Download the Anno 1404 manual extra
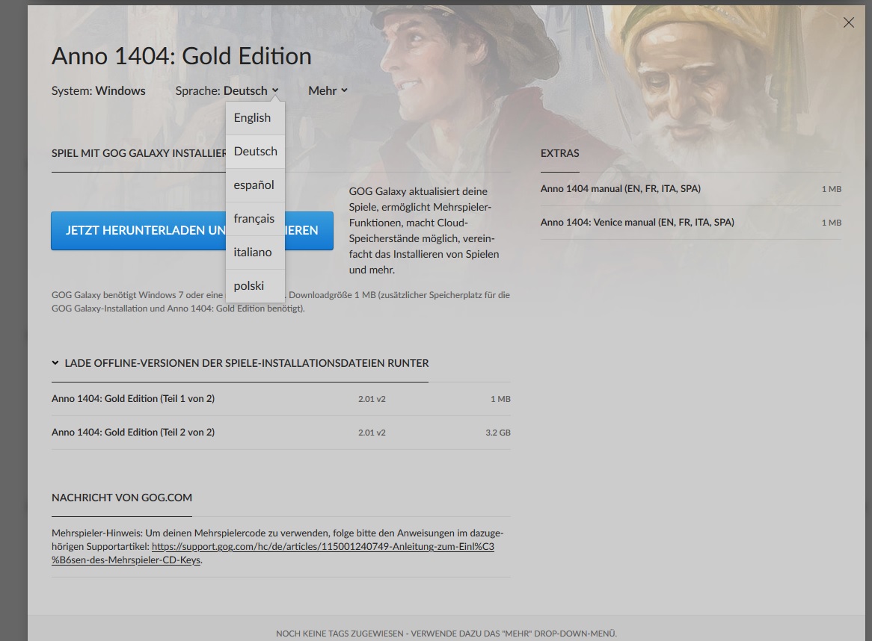 tap(691, 189)
